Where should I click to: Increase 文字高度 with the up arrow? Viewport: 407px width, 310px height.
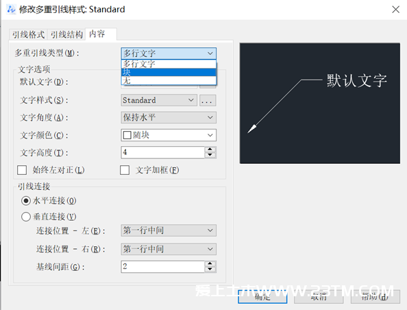(210, 150)
